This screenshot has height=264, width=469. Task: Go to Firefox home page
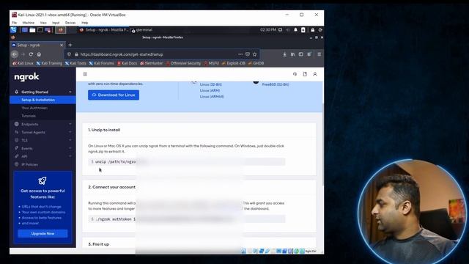pyautogui.click(x=39, y=54)
